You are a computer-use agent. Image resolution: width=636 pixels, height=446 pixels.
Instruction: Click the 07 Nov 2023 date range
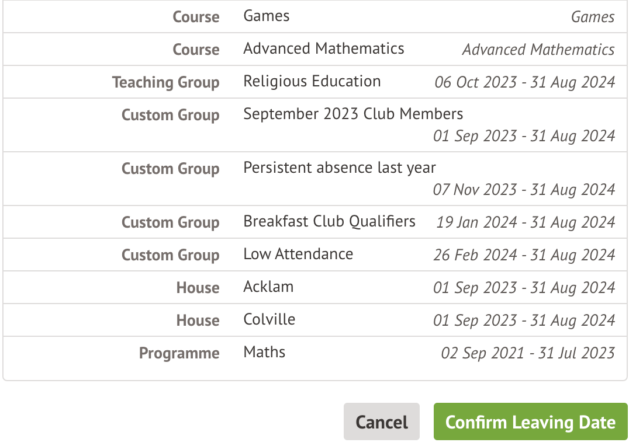(524, 189)
